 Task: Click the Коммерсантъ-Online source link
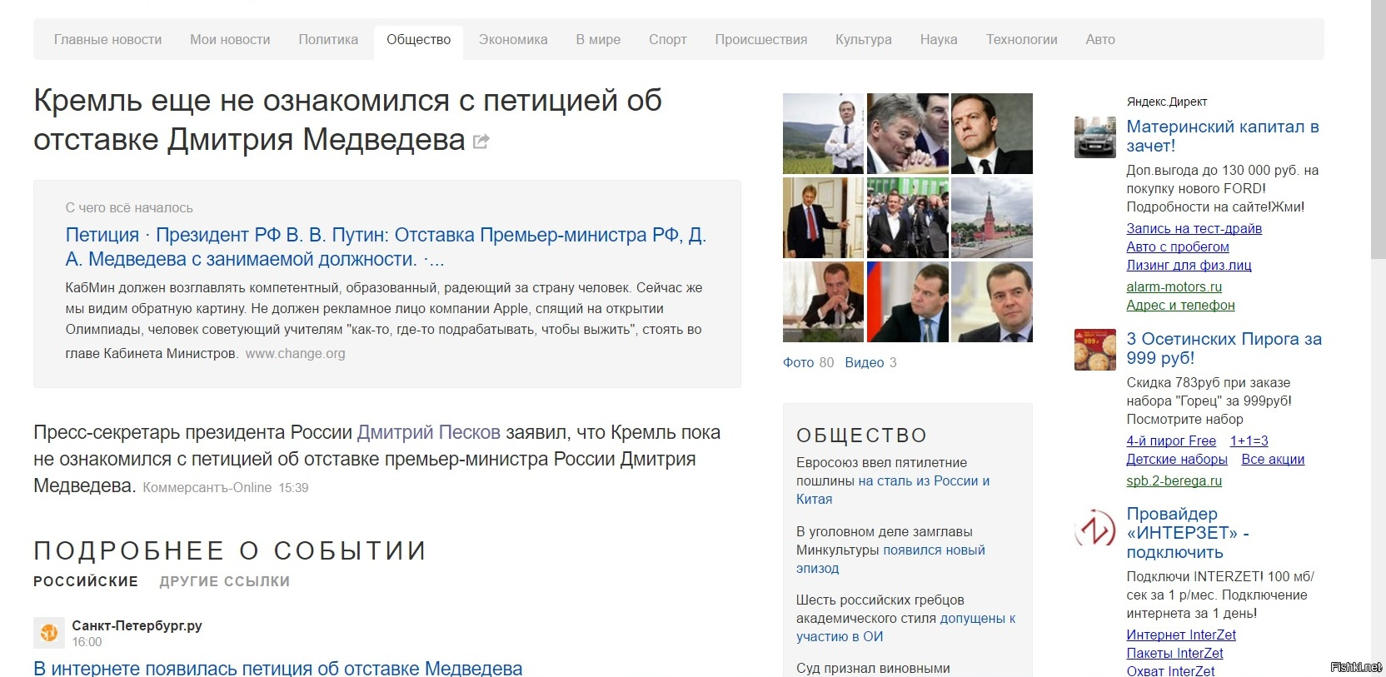[x=207, y=487]
